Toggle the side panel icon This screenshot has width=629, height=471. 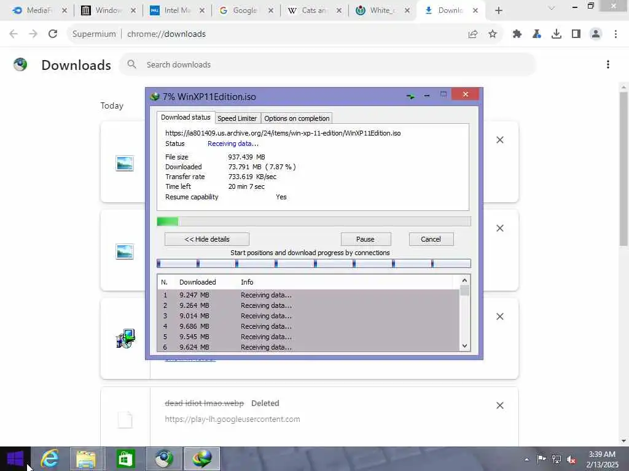click(576, 34)
